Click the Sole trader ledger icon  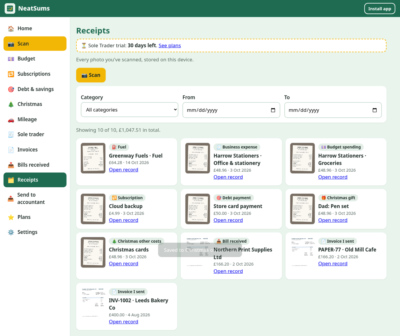click(x=11, y=134)
